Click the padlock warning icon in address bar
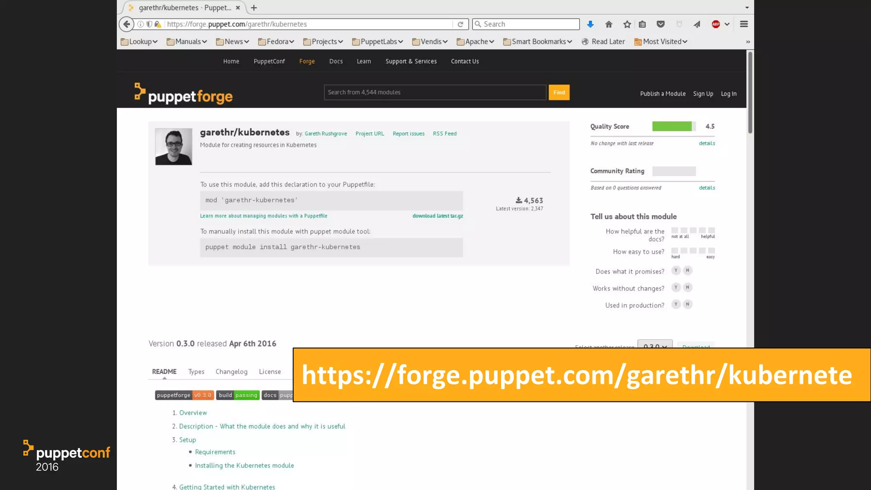This screenshot has width=871, height=490. pos(158,24)
